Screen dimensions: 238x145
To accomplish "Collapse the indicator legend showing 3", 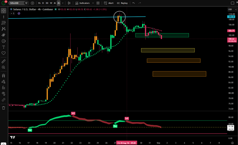I will (x=13, y=13).
